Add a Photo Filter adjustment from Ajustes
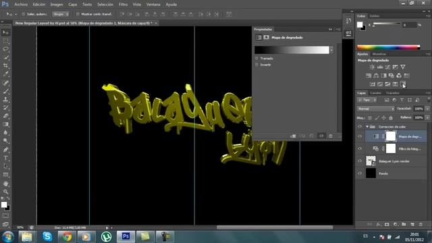This screenshot has width=432, height=243. (x=391, y=76)
